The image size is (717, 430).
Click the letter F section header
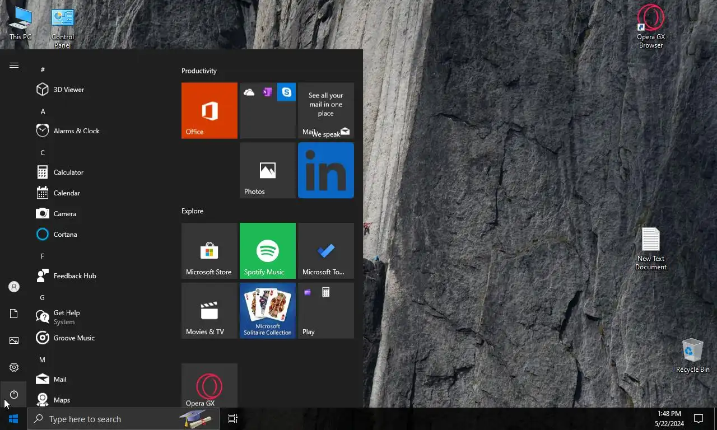pyautogui.click(x=43, y=256)
